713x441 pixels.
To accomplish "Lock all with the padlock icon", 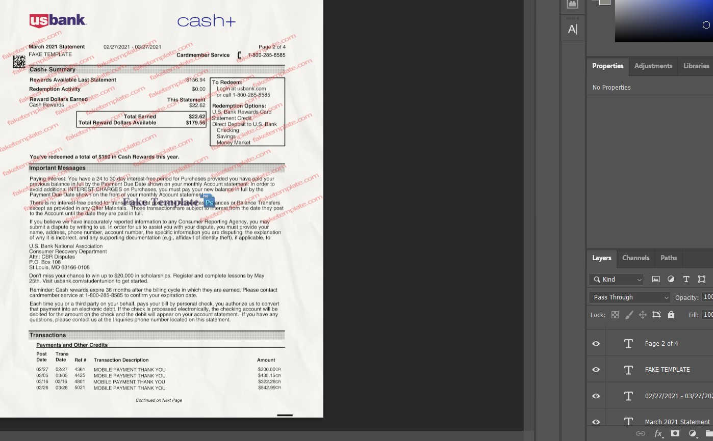I will pos(671,315).
